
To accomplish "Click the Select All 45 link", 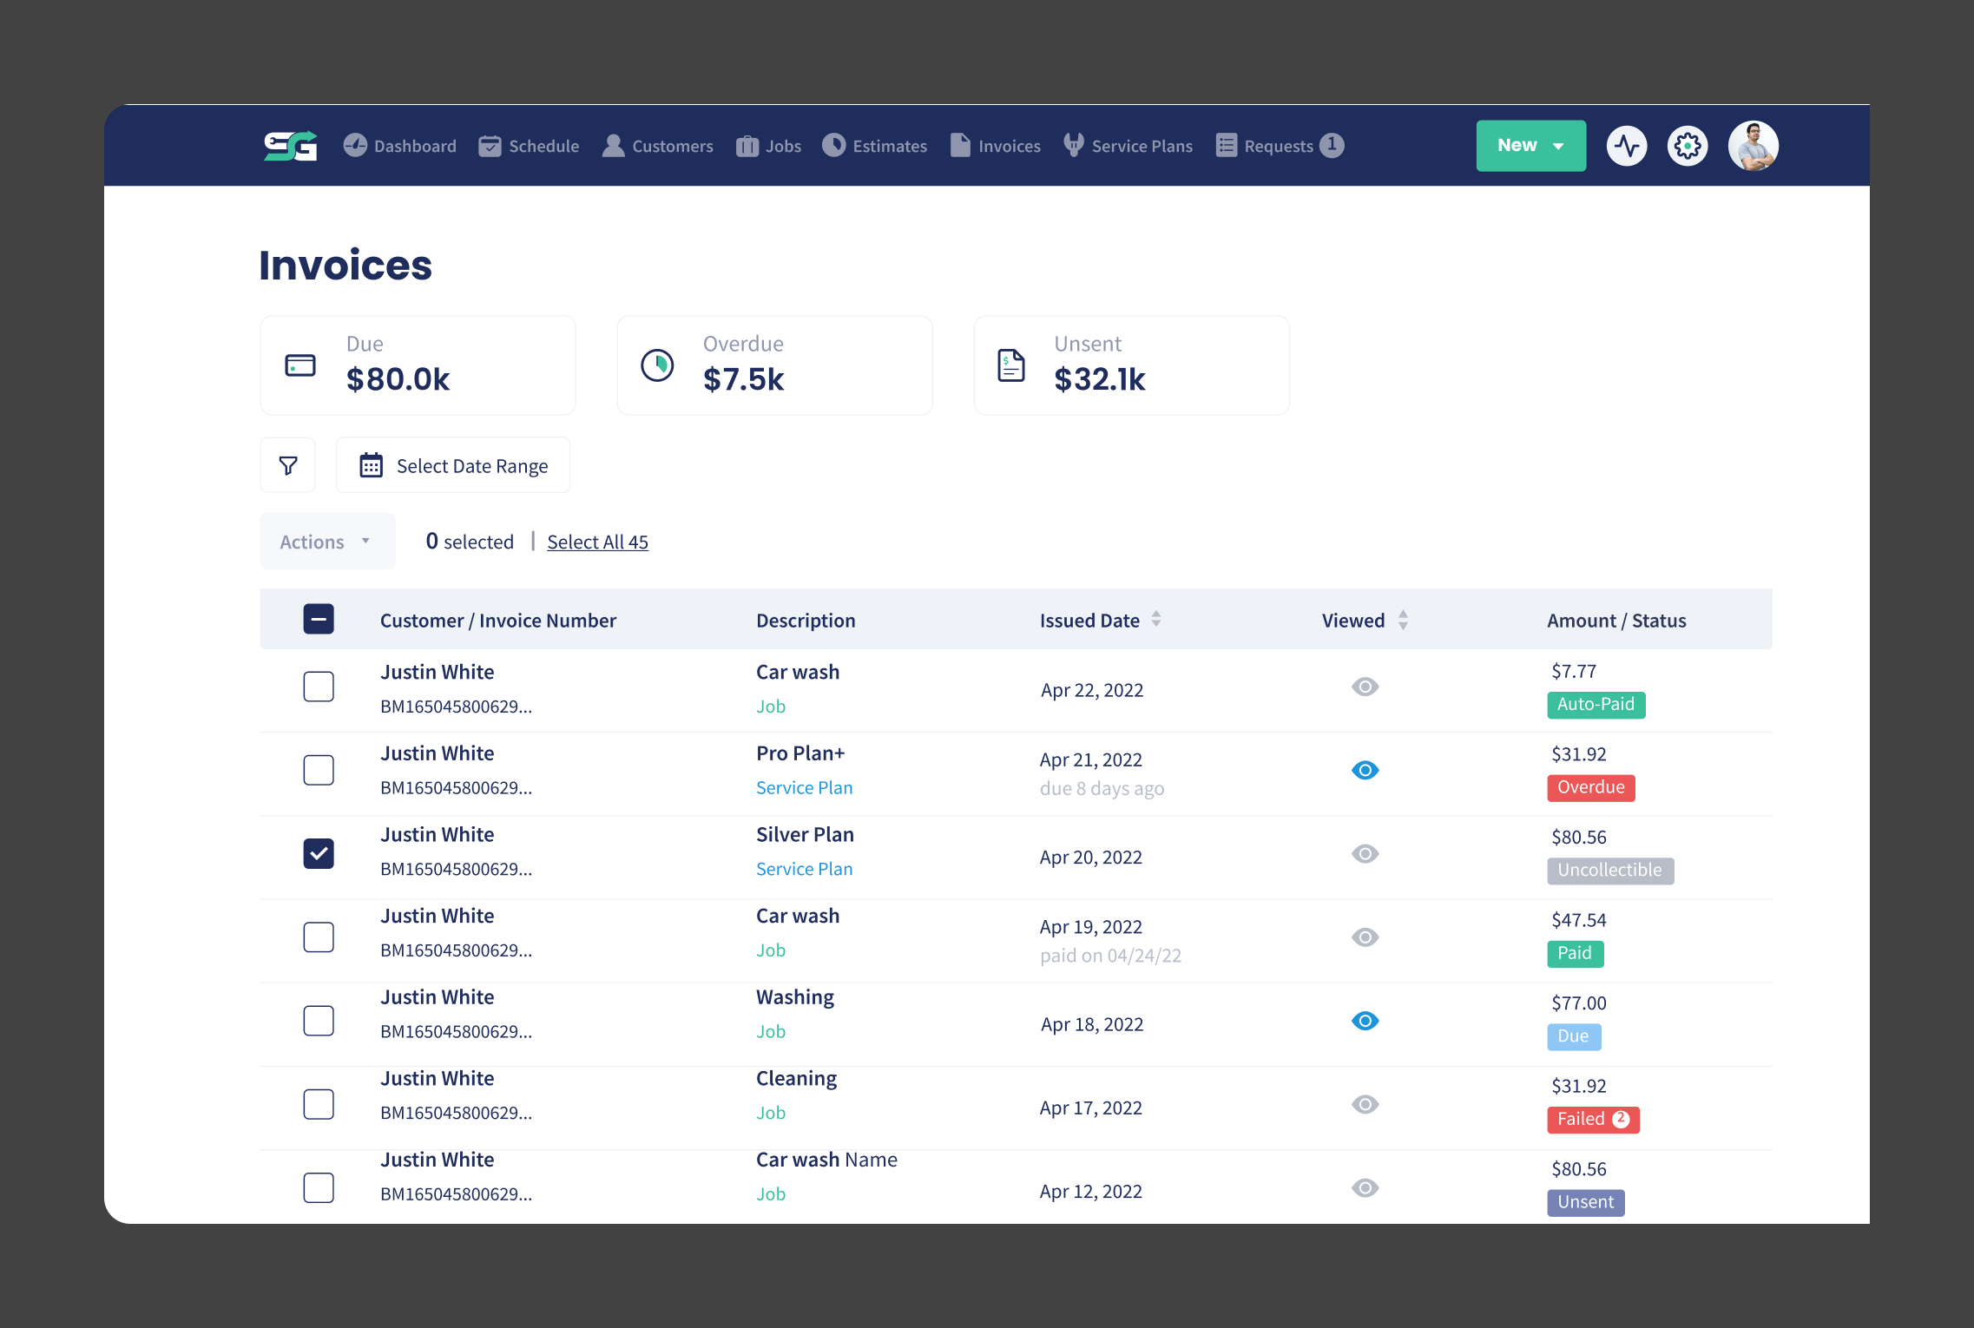I will [597, 542].
